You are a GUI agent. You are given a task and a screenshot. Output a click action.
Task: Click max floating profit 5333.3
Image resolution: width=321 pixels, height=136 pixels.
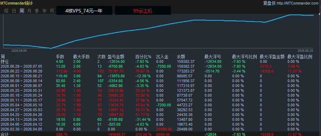tap(266, 66)
